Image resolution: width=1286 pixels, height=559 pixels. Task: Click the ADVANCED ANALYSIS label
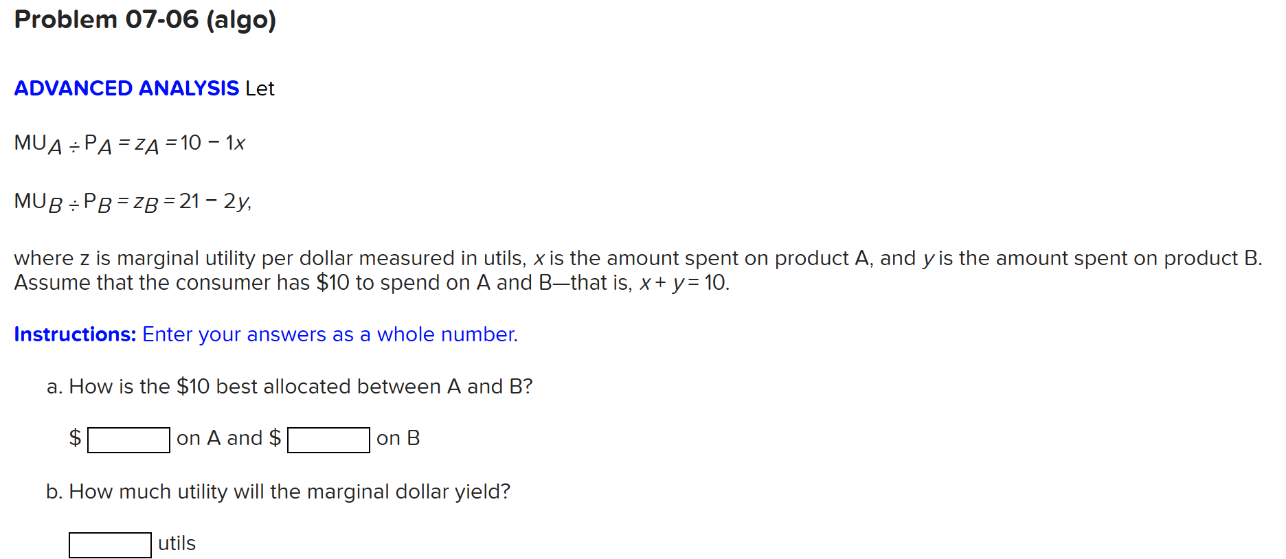point(126,88)
